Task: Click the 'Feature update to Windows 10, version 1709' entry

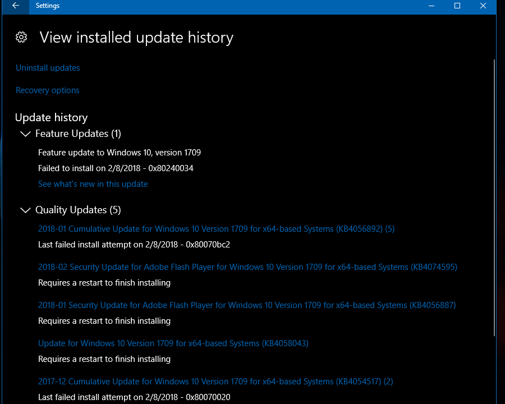Action: pyautogui.click(x=120, y=153)
